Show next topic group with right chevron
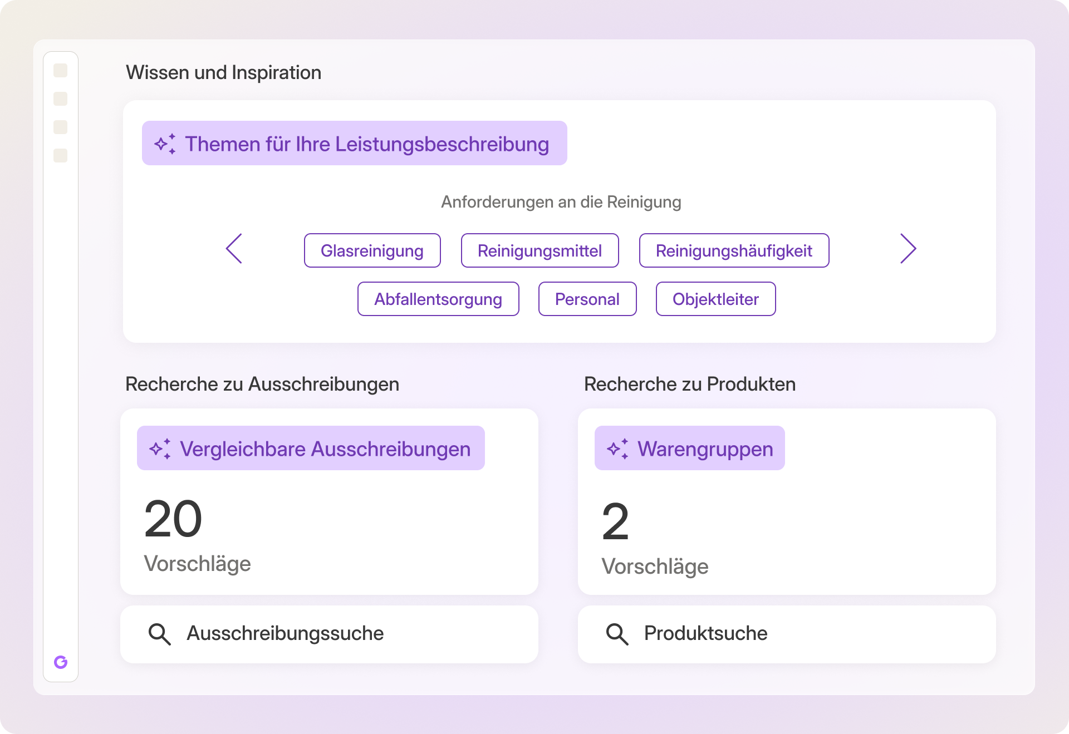 point(908,249)
